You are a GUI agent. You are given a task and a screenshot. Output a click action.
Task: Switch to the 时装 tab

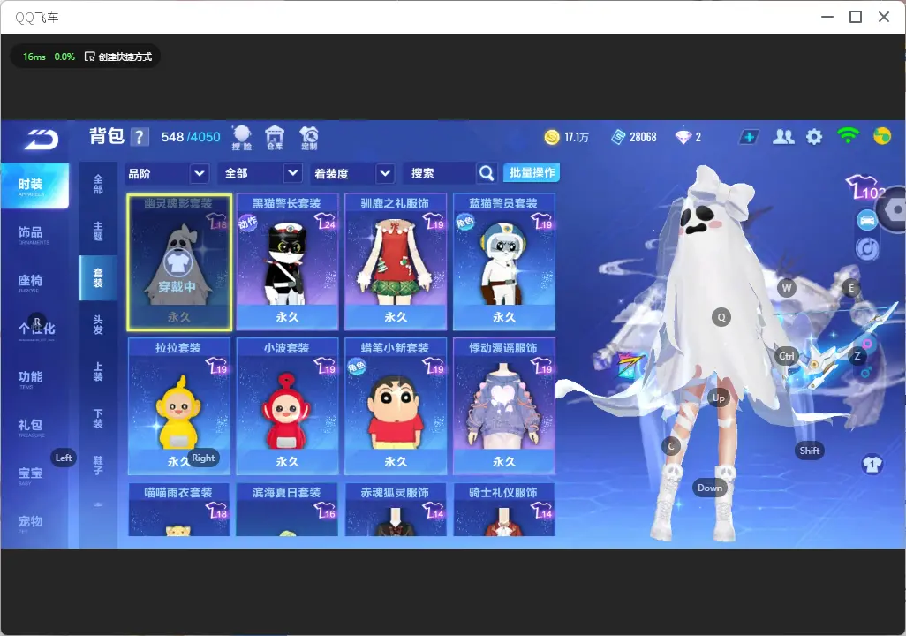click(34, 185)
